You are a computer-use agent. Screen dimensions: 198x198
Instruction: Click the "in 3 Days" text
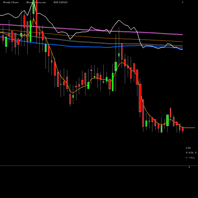190,158
